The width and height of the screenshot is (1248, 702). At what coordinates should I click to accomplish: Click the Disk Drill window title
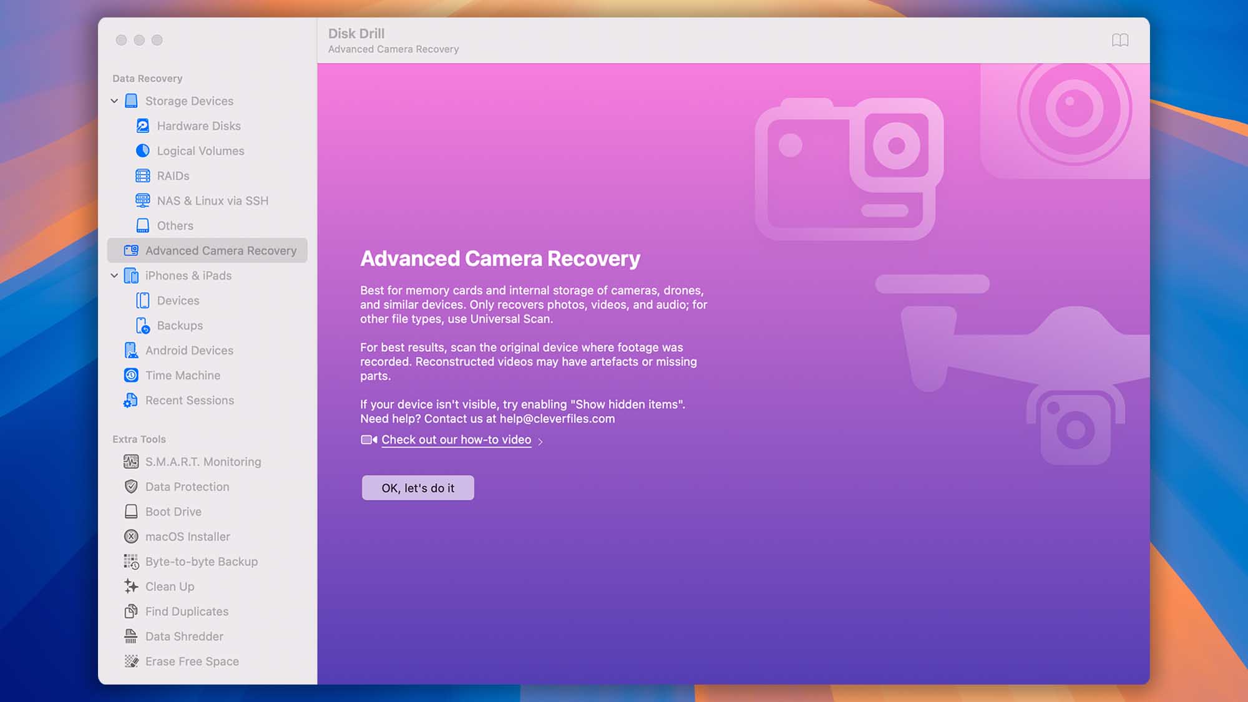point(356,34)
